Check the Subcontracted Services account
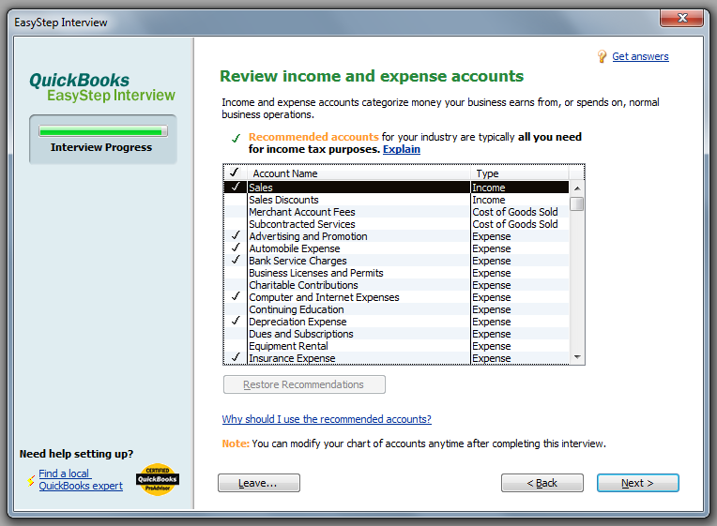717x526 pixels. coord(236,224)
